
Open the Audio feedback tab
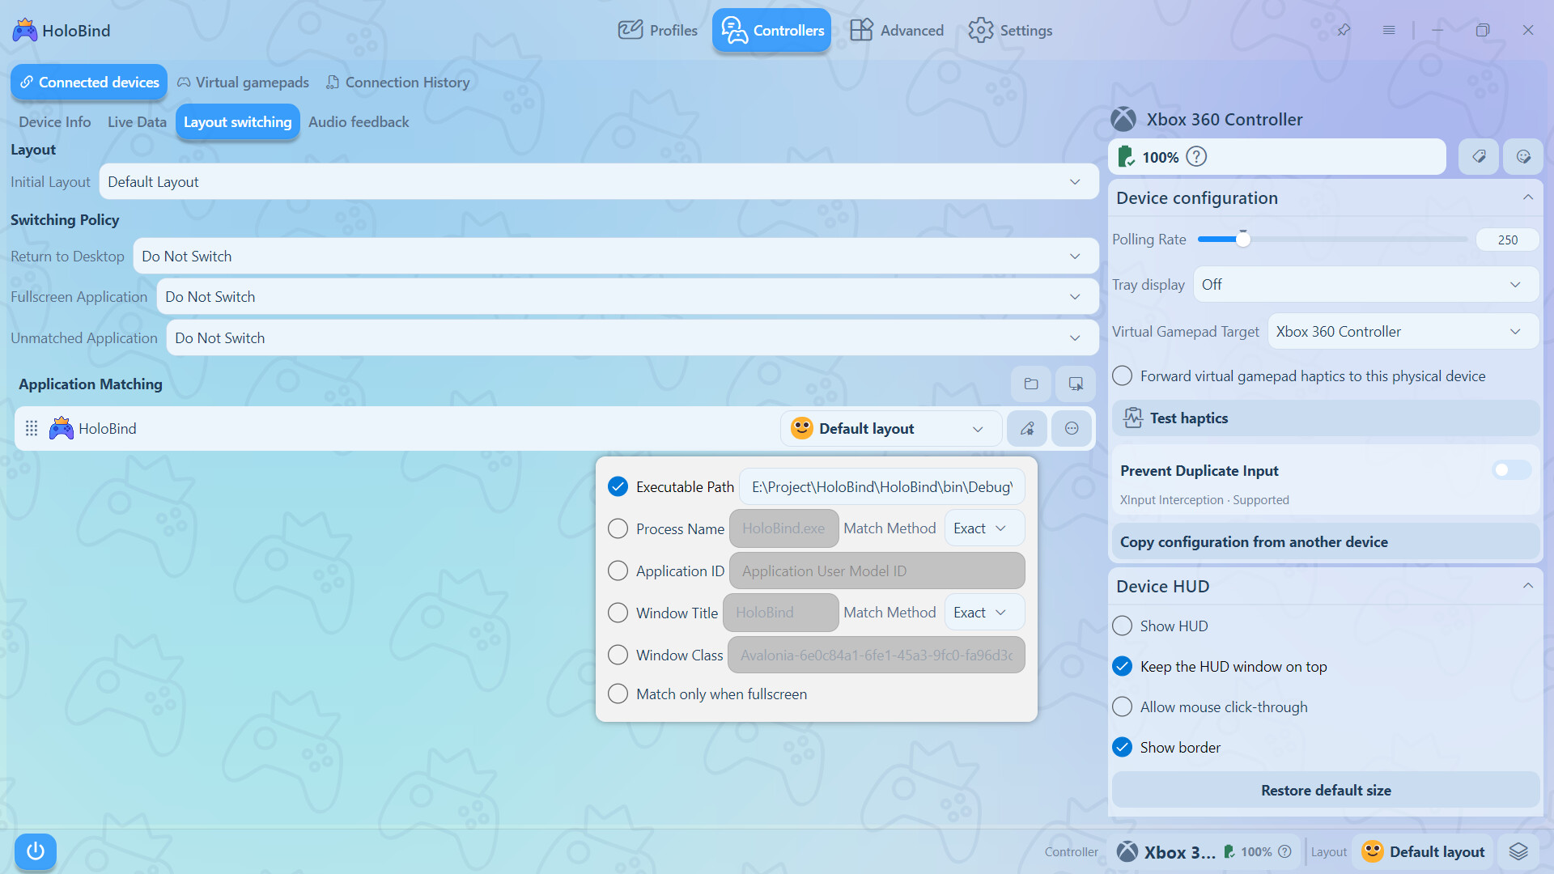click(x=359, y=121)
